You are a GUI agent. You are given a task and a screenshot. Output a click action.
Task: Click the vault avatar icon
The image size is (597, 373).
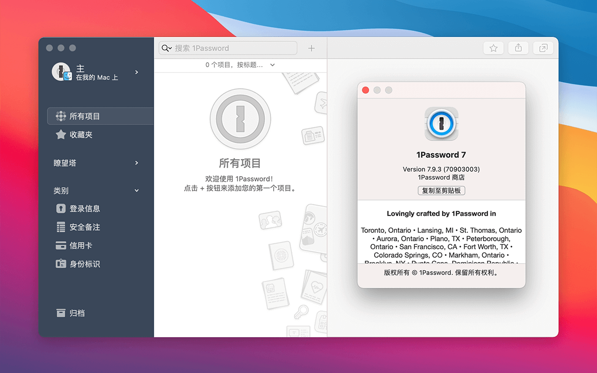click(x=62, y=72)
